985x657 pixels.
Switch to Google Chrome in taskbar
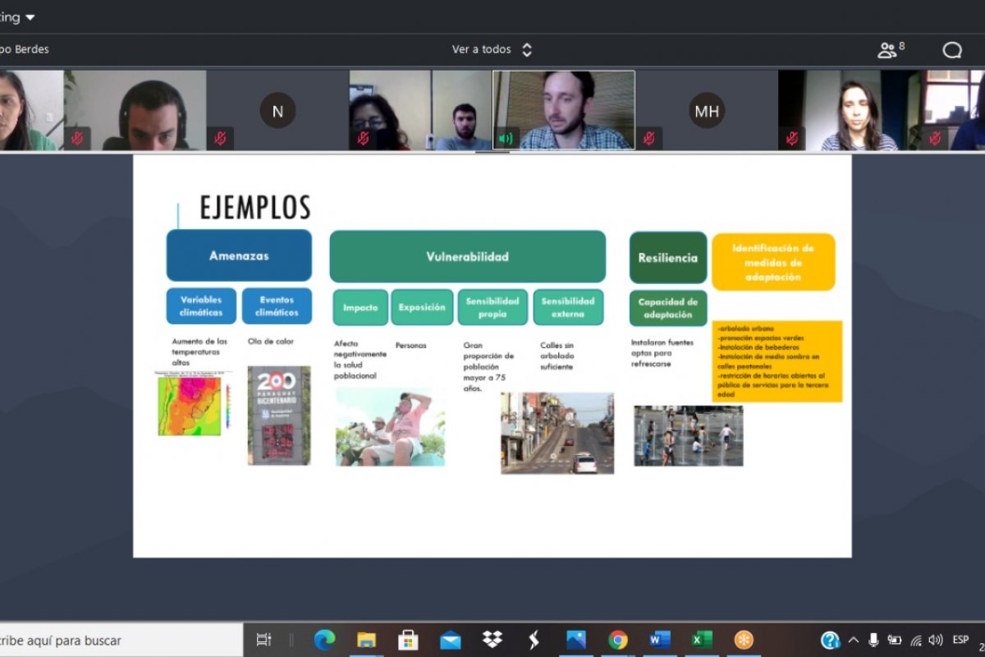click(618, 640)
